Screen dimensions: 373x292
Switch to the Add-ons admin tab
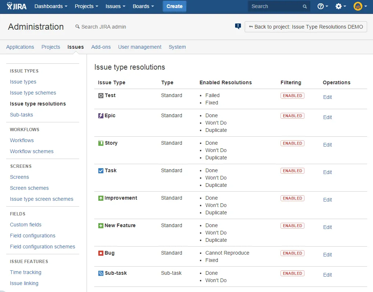click(x=101, y=47)
